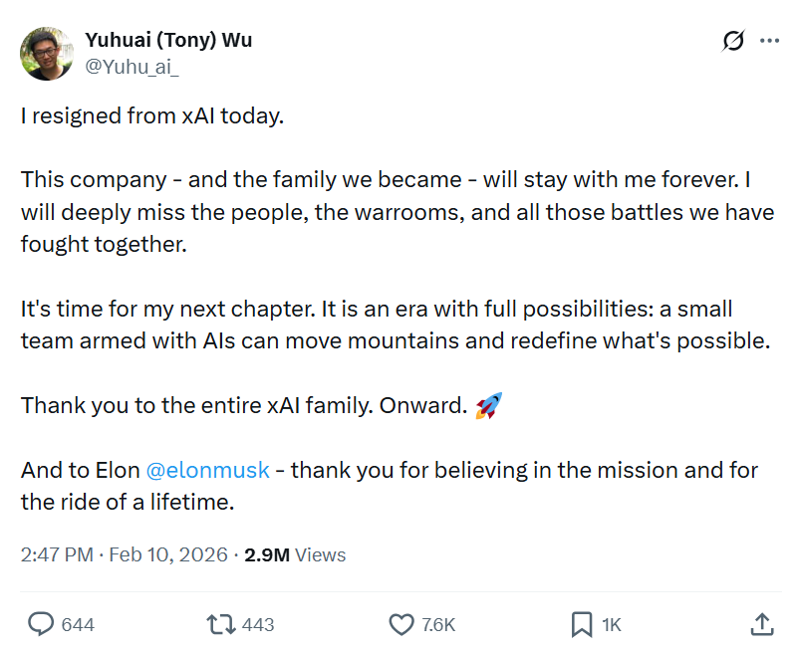
Task: Click the reply speech bubble icon
Action: click(41, 624)
